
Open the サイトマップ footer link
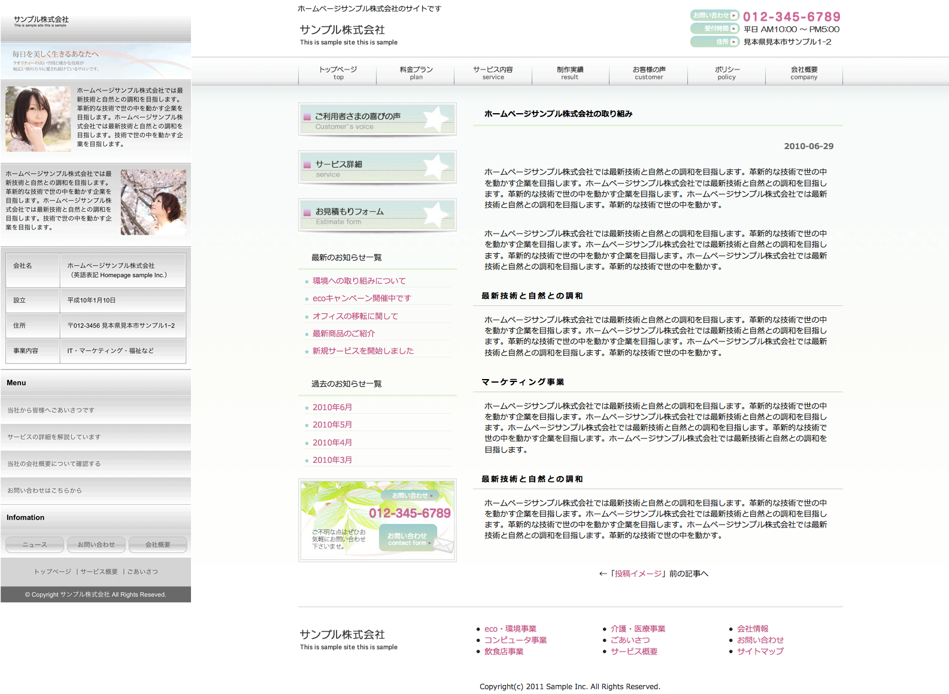coord(760,651)
